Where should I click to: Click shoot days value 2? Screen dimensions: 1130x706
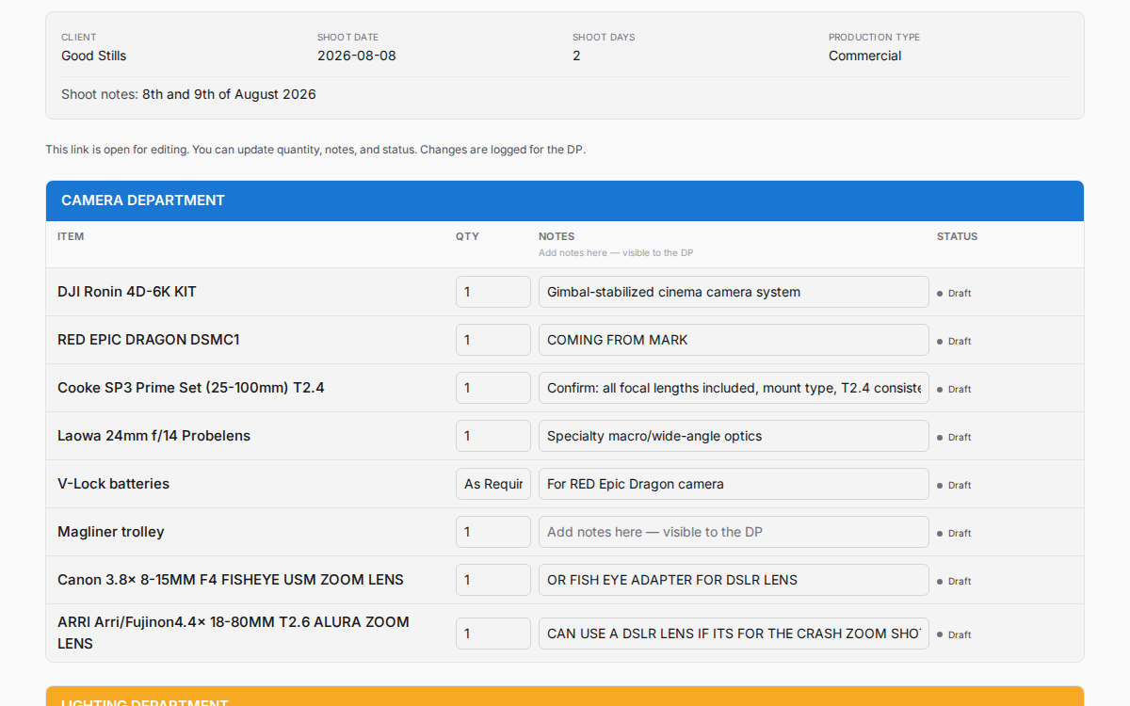point(576,56)
